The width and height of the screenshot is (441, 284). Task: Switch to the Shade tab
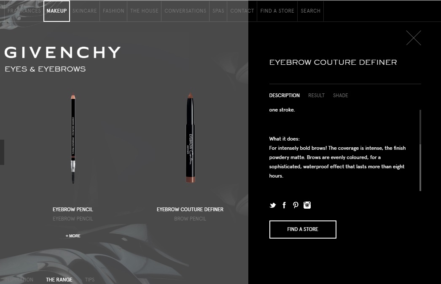point(340,96)
